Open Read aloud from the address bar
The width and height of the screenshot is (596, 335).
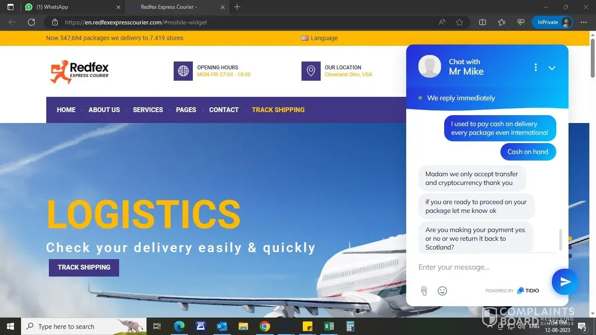coord(442,22)
